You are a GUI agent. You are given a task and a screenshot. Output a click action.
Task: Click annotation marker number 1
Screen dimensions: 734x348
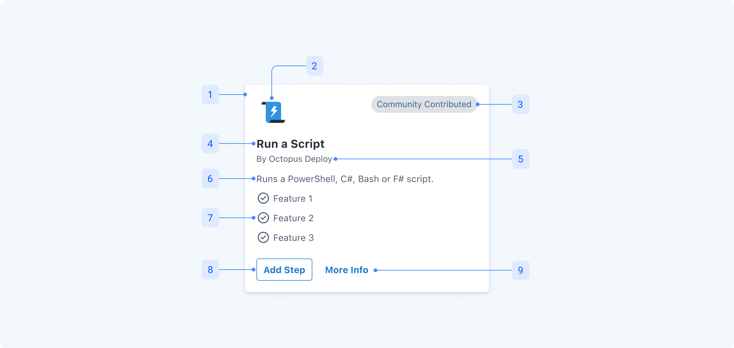click(210, 95)
